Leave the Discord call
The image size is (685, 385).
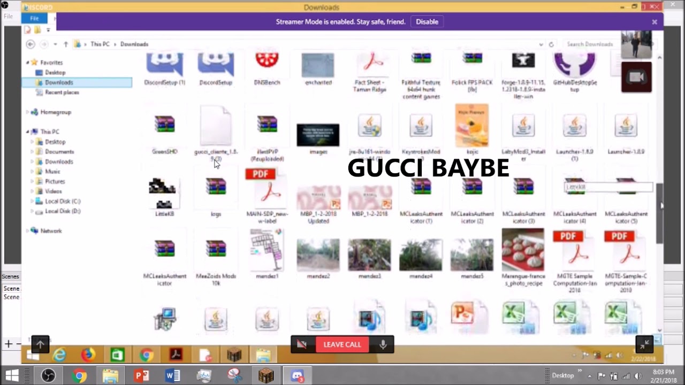pyautogui.click(x=342, y=345)
